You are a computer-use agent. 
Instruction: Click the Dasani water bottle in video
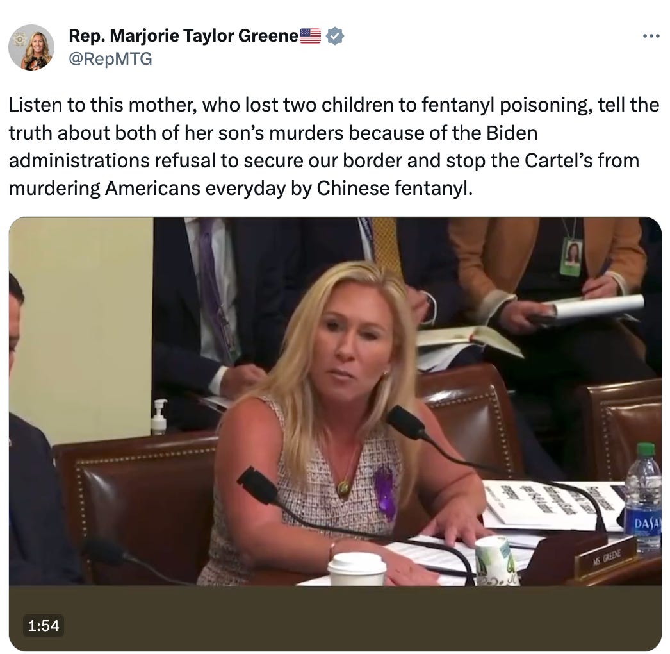point(644,496)
